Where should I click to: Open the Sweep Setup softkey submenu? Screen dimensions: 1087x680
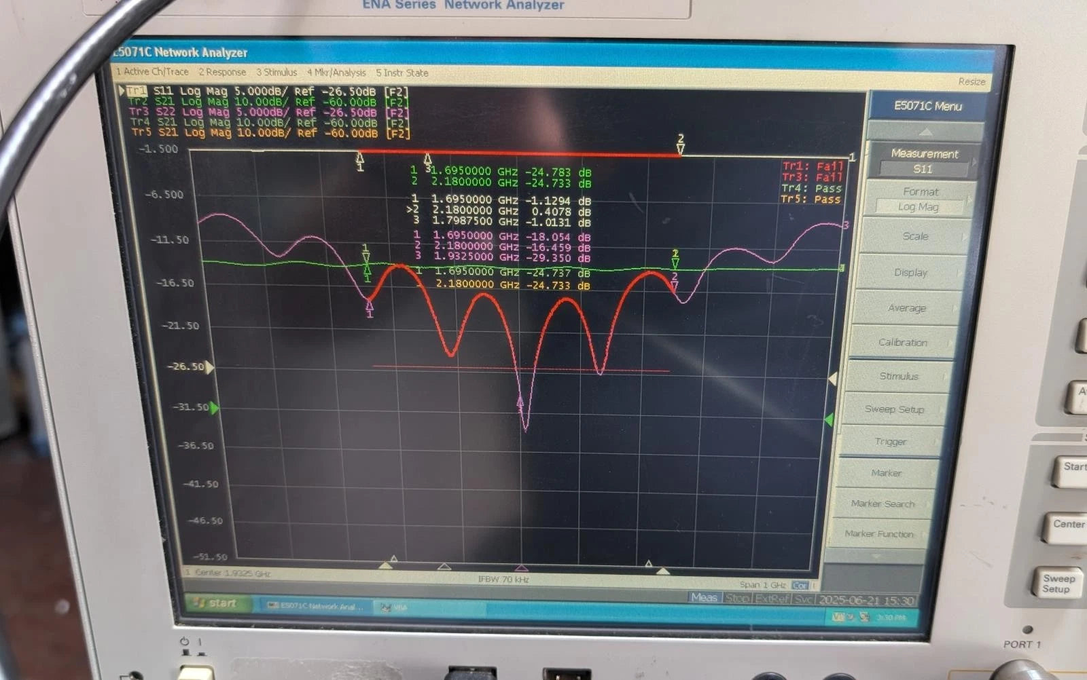click(x=894, y=409)
